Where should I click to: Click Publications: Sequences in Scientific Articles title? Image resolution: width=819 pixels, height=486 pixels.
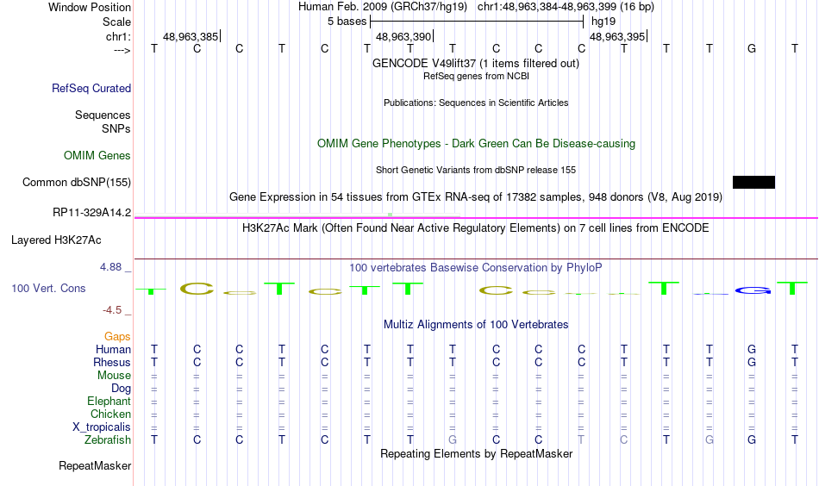[x=476, y=103]
